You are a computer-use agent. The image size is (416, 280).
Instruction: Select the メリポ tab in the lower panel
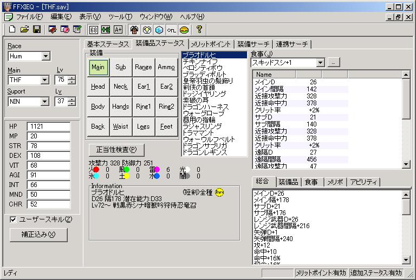(335, 182)
